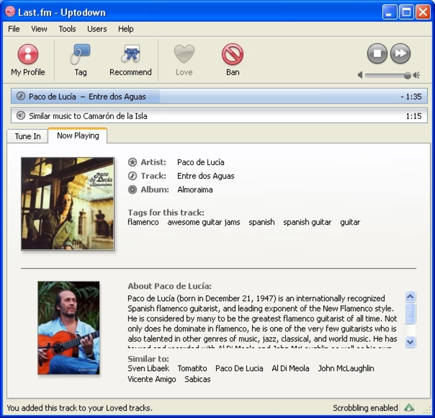Open similar artist Paco De Lucia
The image size is (435, 418).
(239, 368)
